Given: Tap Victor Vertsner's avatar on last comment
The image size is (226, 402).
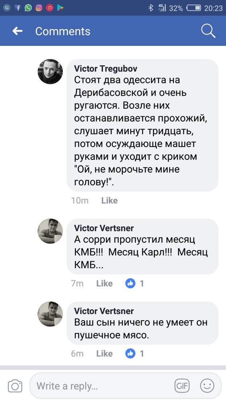Looking at the screenshot, I should (x=50, y=314).
